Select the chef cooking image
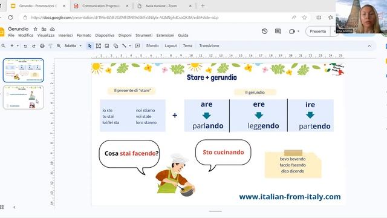The image size is (387, 218). click(x=175, y=175)
